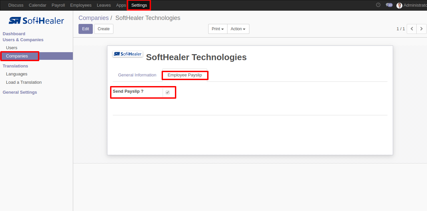The height and width of the screenshot is (211, 427).
Task: Go to previous record with left chevron
Action: coord(412,29)
